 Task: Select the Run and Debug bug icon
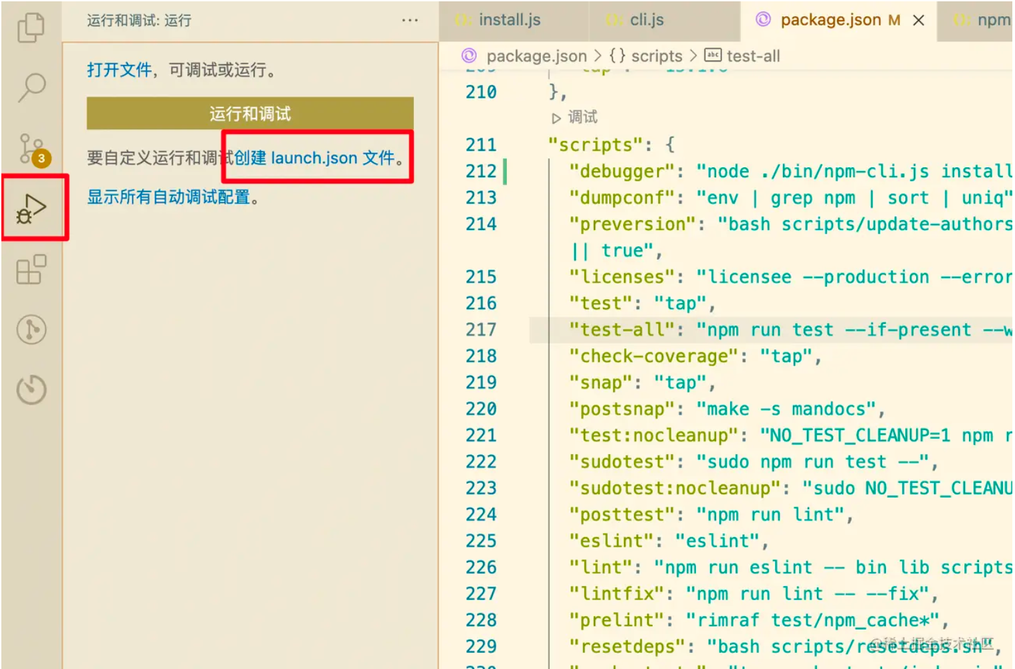pos(31,209)
